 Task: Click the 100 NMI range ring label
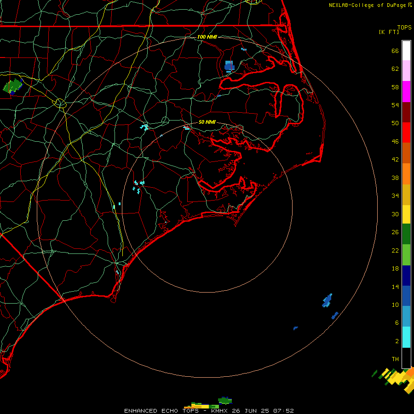pyautogui.click(x=207, y=37)
